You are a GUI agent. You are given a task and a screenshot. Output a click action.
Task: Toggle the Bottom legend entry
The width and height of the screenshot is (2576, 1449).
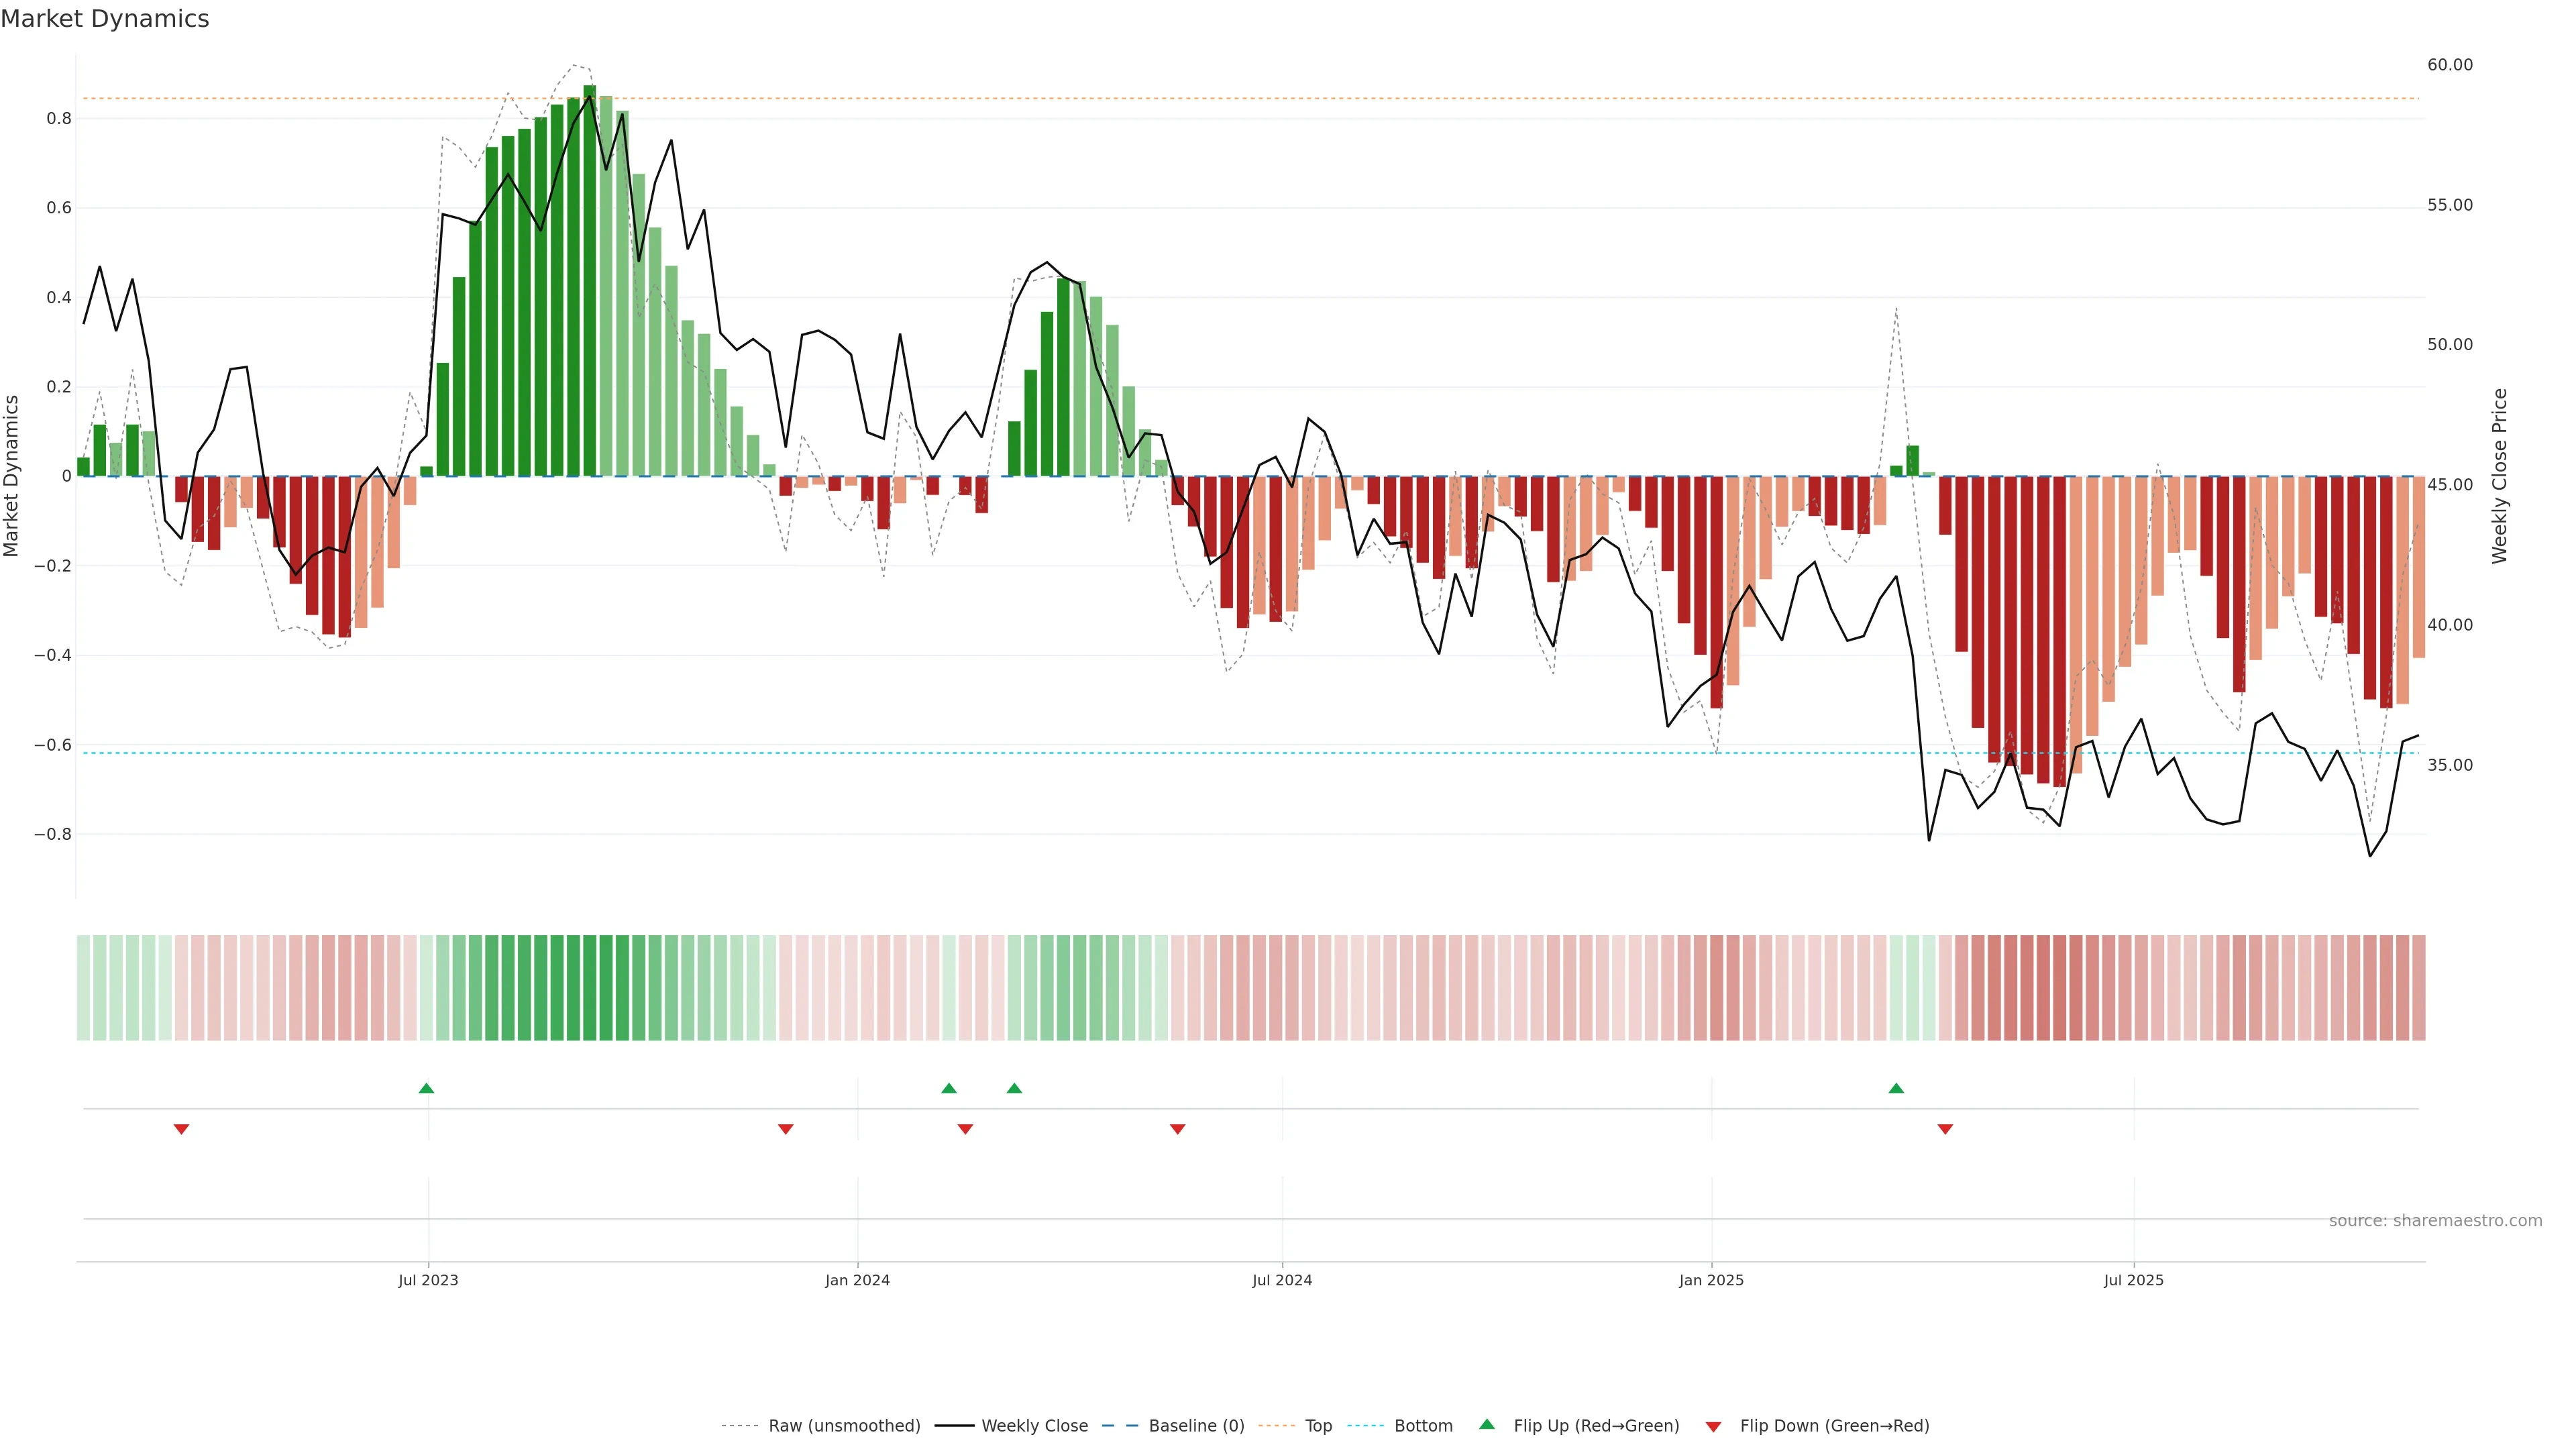click(x=1423, y=1426)
